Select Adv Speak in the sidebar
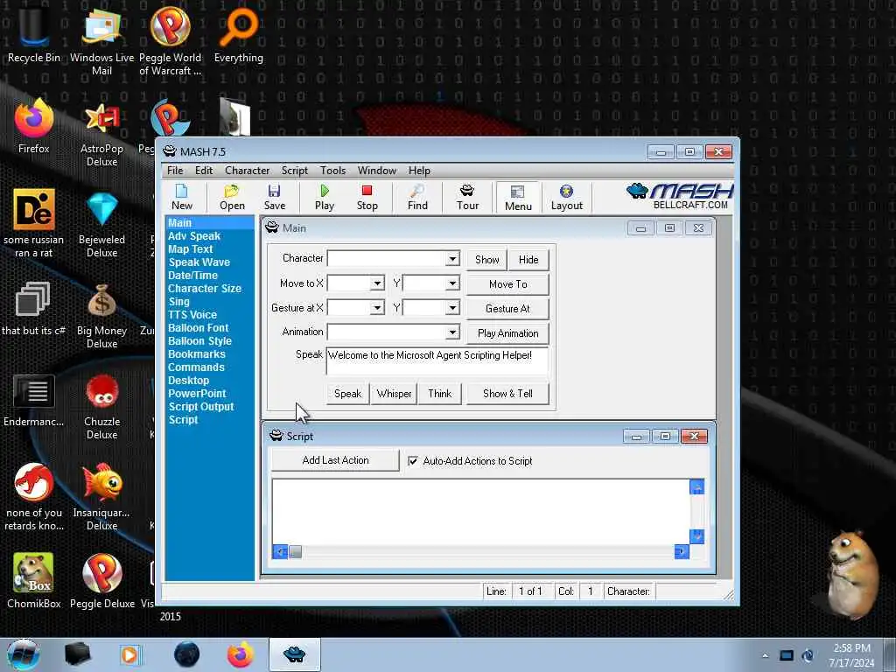The width and height of the screenshot is (896, 672). (193, 236)
